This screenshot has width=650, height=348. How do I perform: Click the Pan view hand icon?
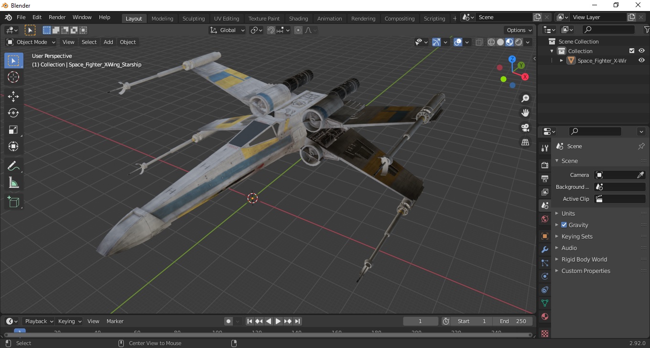[525, 113]
